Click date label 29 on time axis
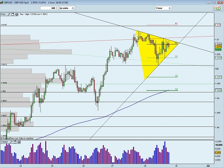 145,166
